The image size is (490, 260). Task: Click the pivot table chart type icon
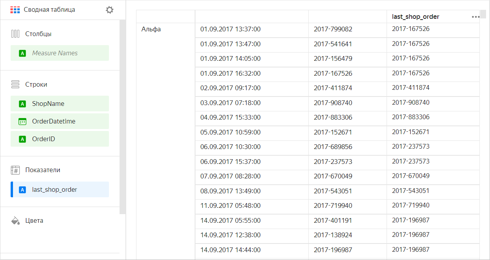(15, 10)
